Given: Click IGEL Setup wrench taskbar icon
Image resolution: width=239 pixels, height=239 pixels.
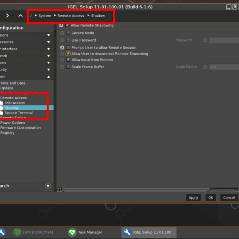Looking at the screenshot, I should [127, 232].
